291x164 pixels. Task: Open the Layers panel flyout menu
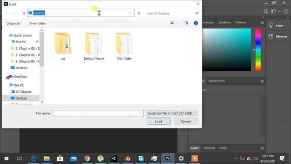coord(262,148)
